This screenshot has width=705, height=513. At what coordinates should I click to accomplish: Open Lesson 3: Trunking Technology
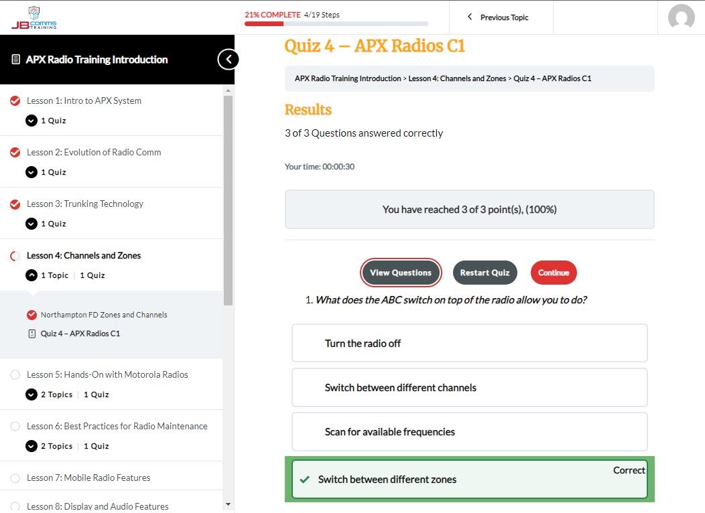point(85,204)
